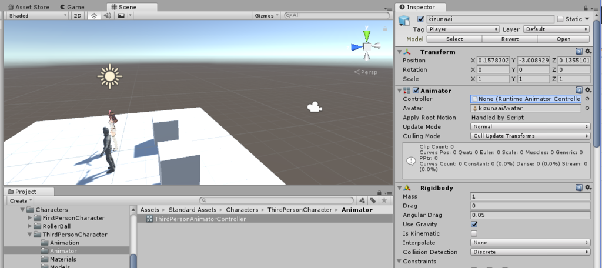Collapse the Transform component

point(400,52)
